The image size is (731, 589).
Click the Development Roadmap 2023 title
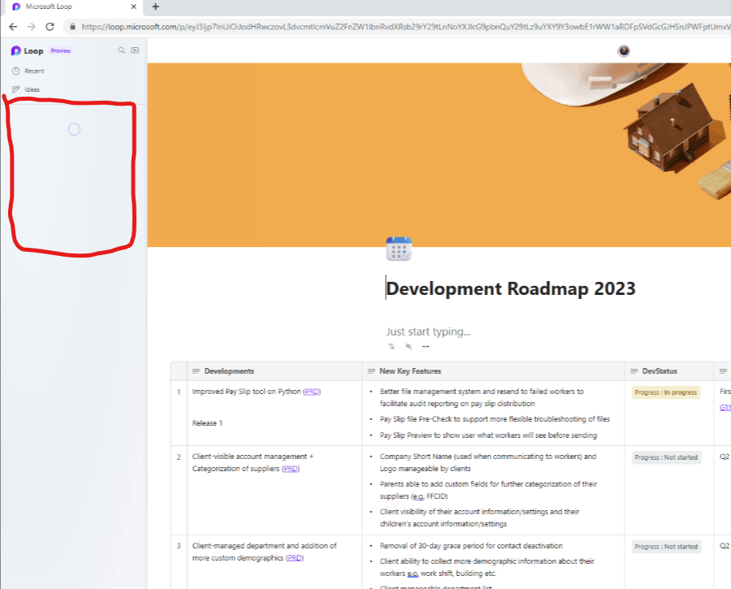(x=511, y=288)
